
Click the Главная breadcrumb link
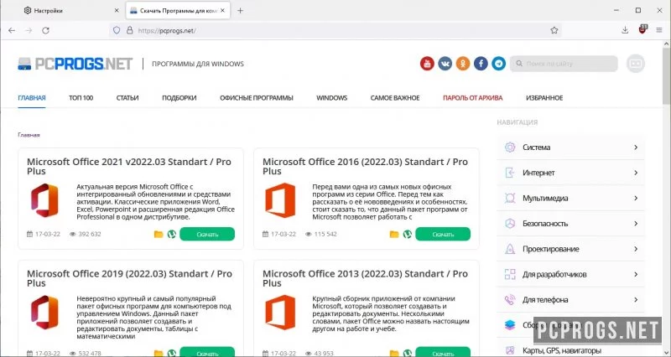point(29,135)
